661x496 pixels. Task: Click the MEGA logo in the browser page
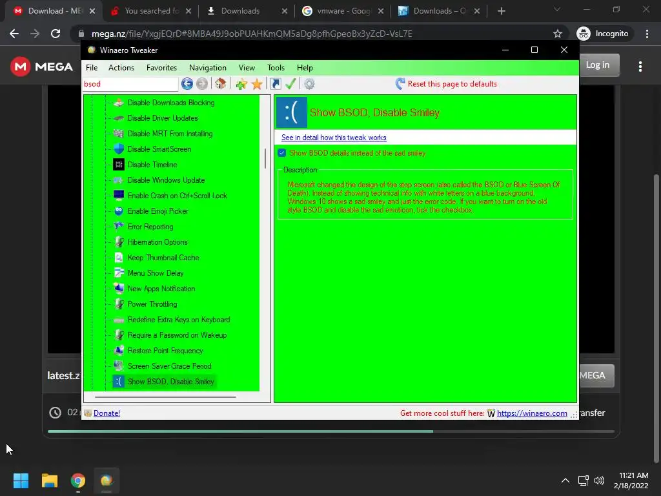tap(41, 67)
